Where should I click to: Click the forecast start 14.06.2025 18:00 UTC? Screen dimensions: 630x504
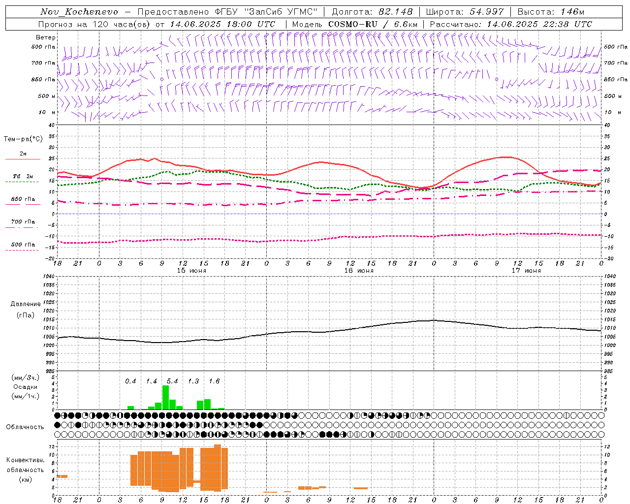tap(222, 24)
